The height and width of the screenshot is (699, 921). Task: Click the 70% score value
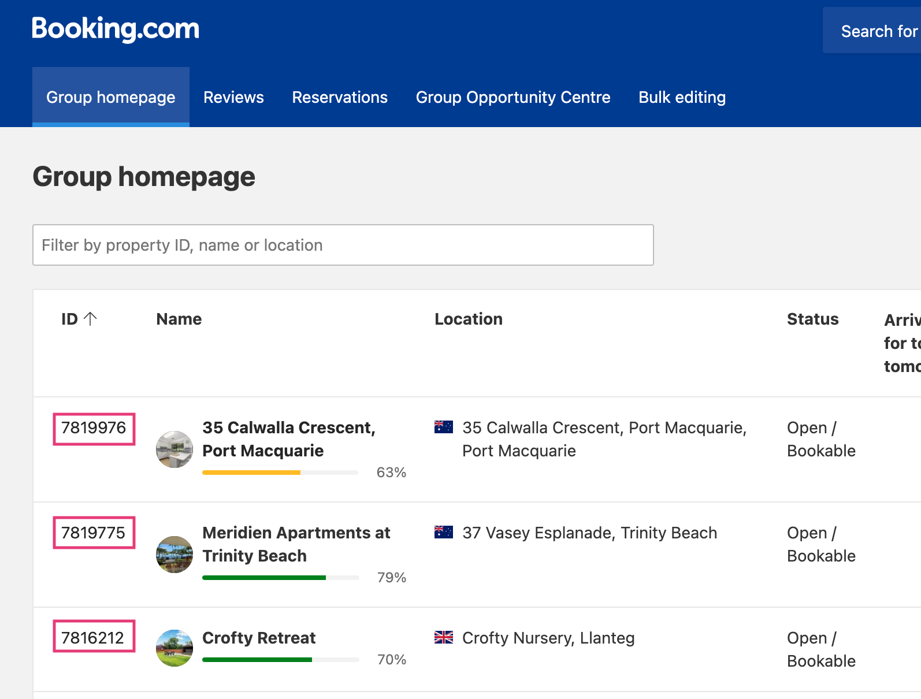pyautogui.click(x=392, y=660)
